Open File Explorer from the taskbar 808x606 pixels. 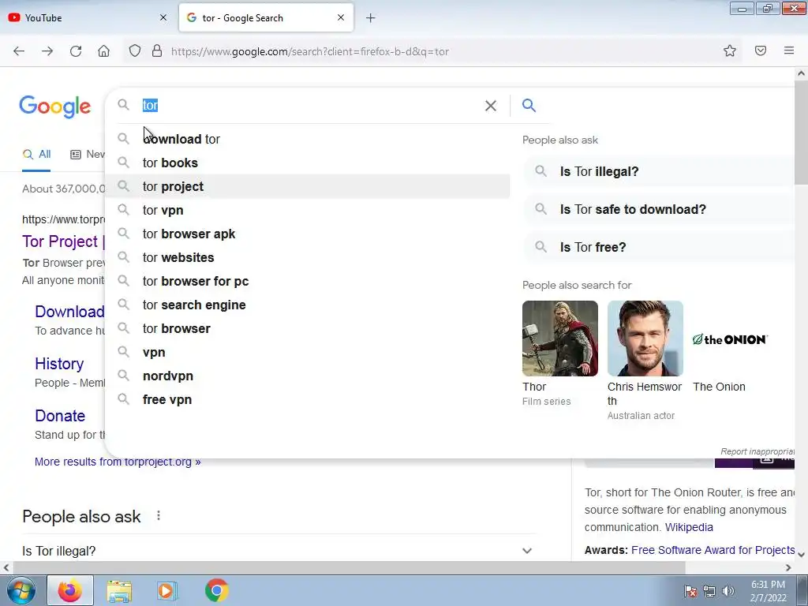(119, 591)
